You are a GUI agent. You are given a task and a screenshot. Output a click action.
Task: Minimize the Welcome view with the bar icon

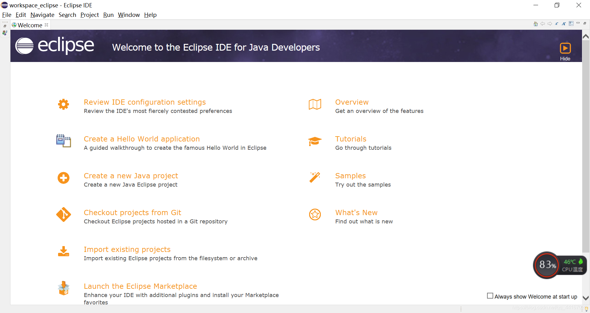tap(578, 23)
